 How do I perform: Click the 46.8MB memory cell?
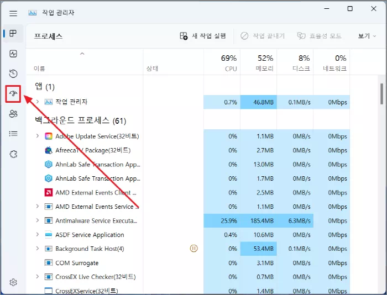click(x=258, y=102)
